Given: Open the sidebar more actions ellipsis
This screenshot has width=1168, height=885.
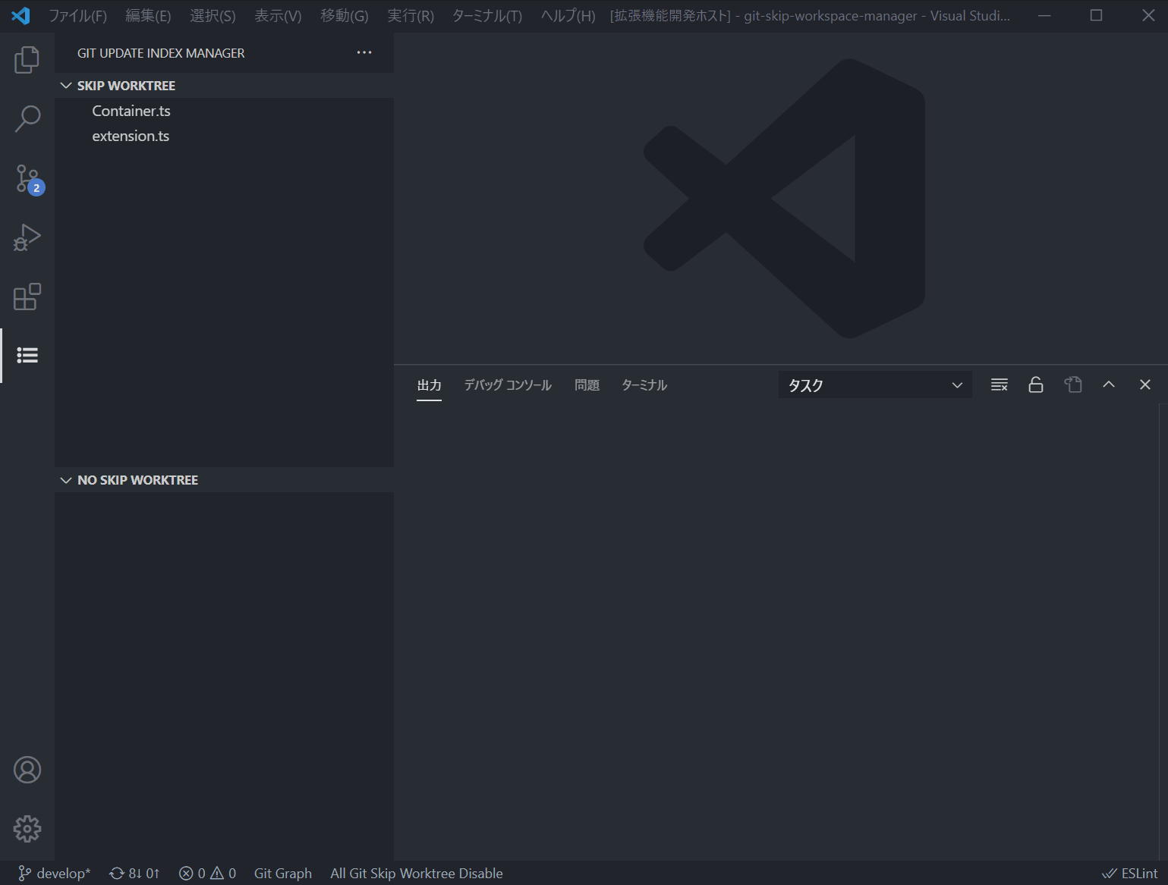Looking at the screenshot, I should click(364, 52).
